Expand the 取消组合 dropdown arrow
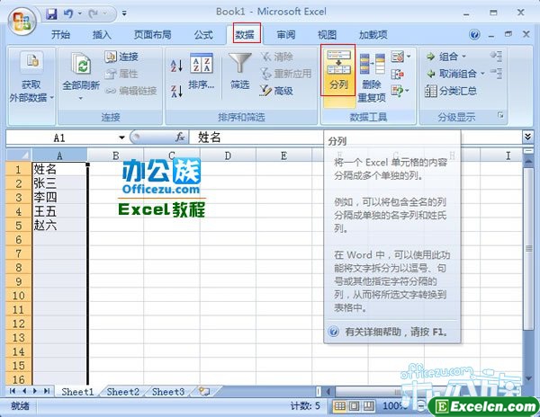The width and height of the screenshot is (540, 417). (482, 74)
